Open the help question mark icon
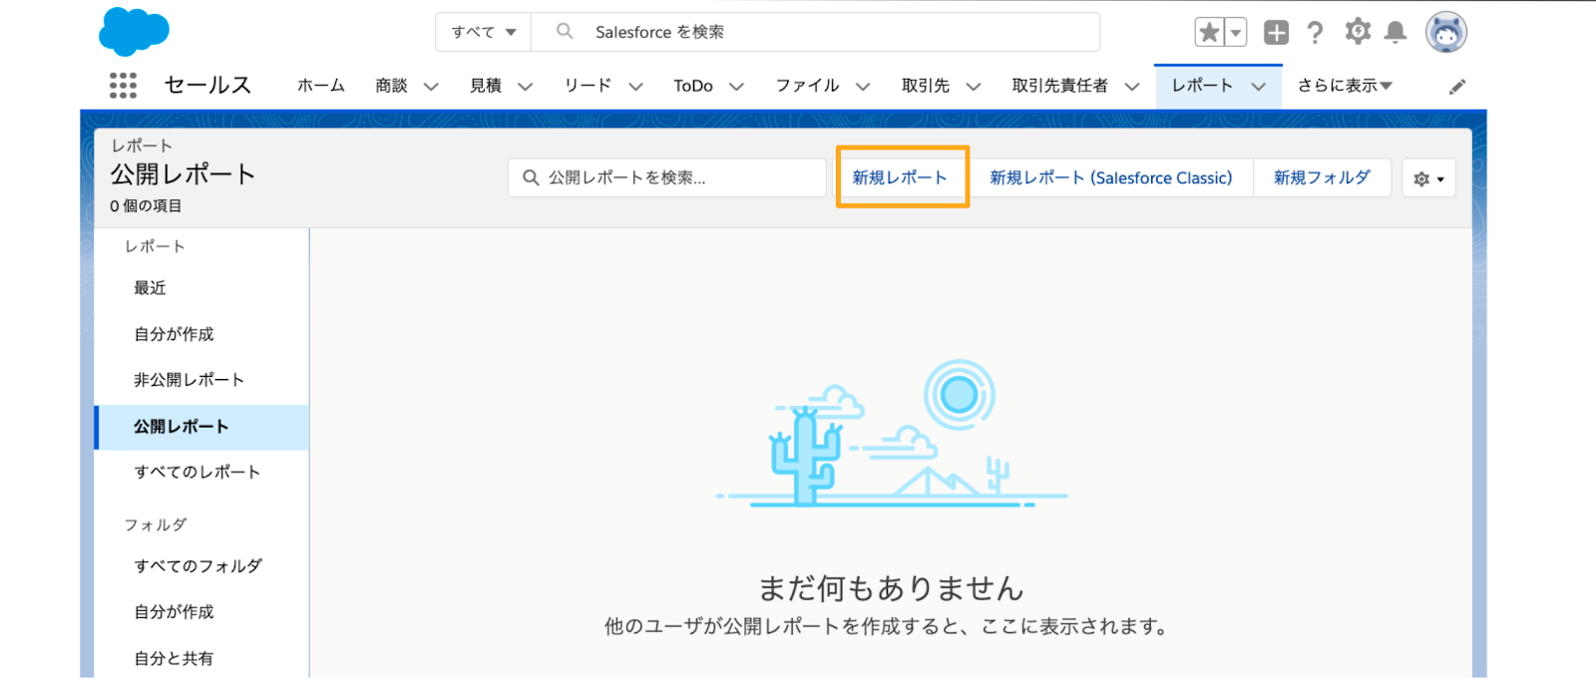This screenshot has height=688, width=1596. (1316, 33)
